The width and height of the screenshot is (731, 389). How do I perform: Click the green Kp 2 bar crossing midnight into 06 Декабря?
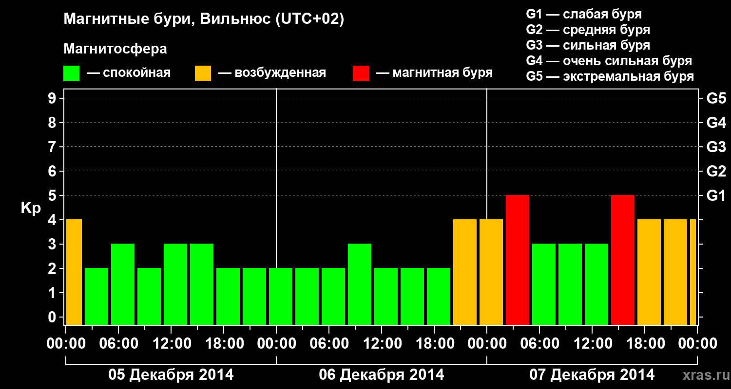pyautogui.click(x=281, y=296)
